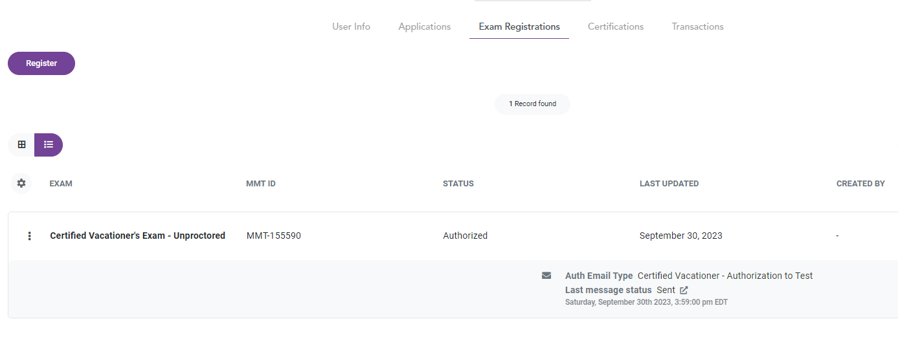Open table settings gear icon
898x341 pixels.
point(21,184)
